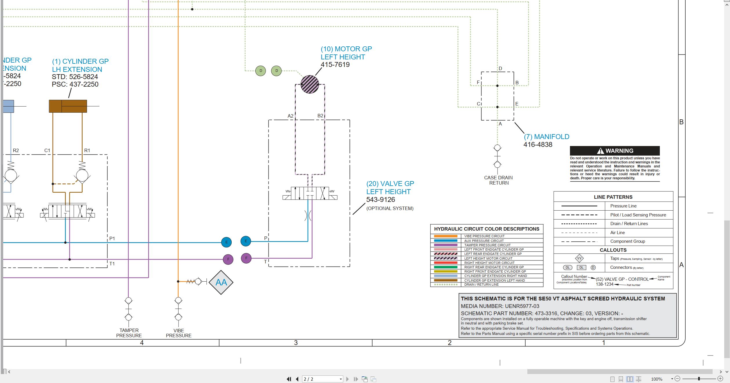Go to the next page
The image size is (730, 383).
click(347, 379)
